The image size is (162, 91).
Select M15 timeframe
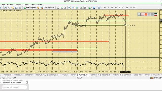[112, 8]
